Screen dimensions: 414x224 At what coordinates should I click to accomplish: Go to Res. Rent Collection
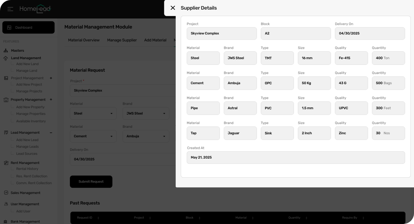pos(32,176)
